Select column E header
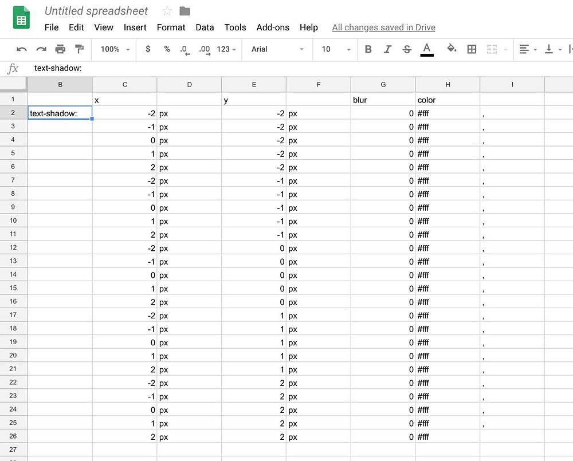 click(x=254, y=84)
